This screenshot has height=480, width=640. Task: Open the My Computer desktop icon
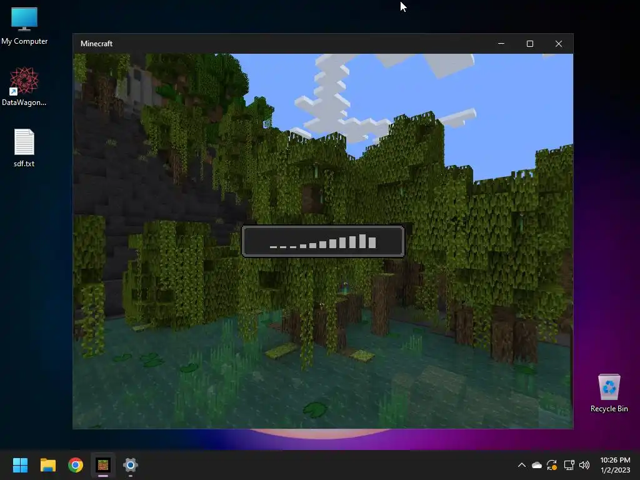click(24, 26)
